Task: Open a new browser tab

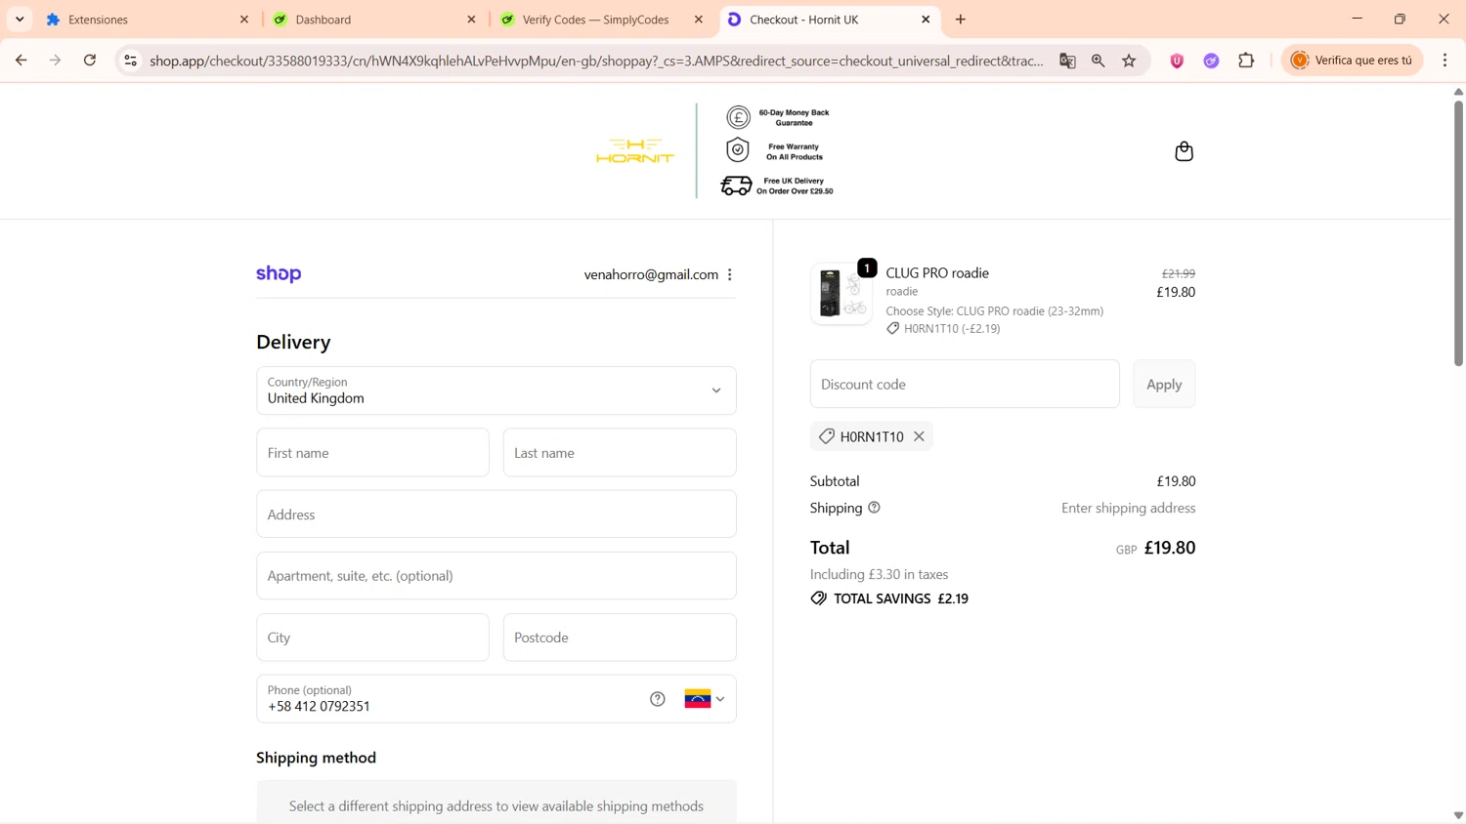Action: 961,20
